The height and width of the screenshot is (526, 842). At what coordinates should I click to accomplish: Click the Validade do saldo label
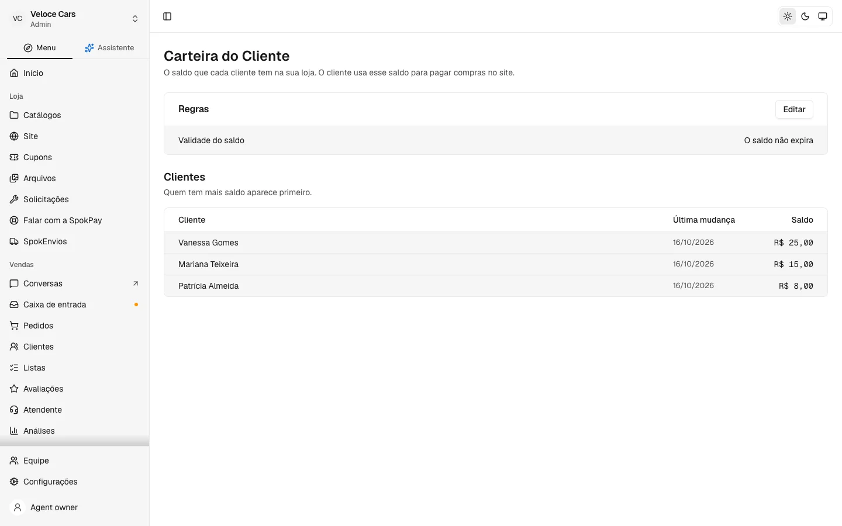211,140
